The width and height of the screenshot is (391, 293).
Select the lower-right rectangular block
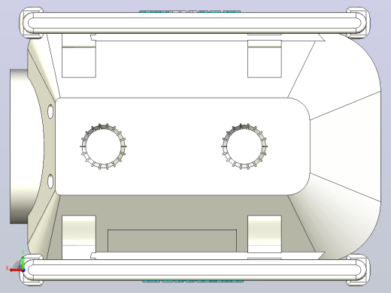pos(265,234)
